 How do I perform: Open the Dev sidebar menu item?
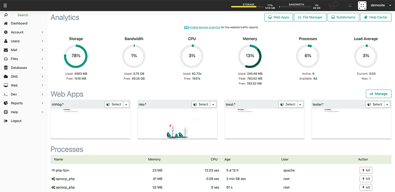[x=23, y=94]
